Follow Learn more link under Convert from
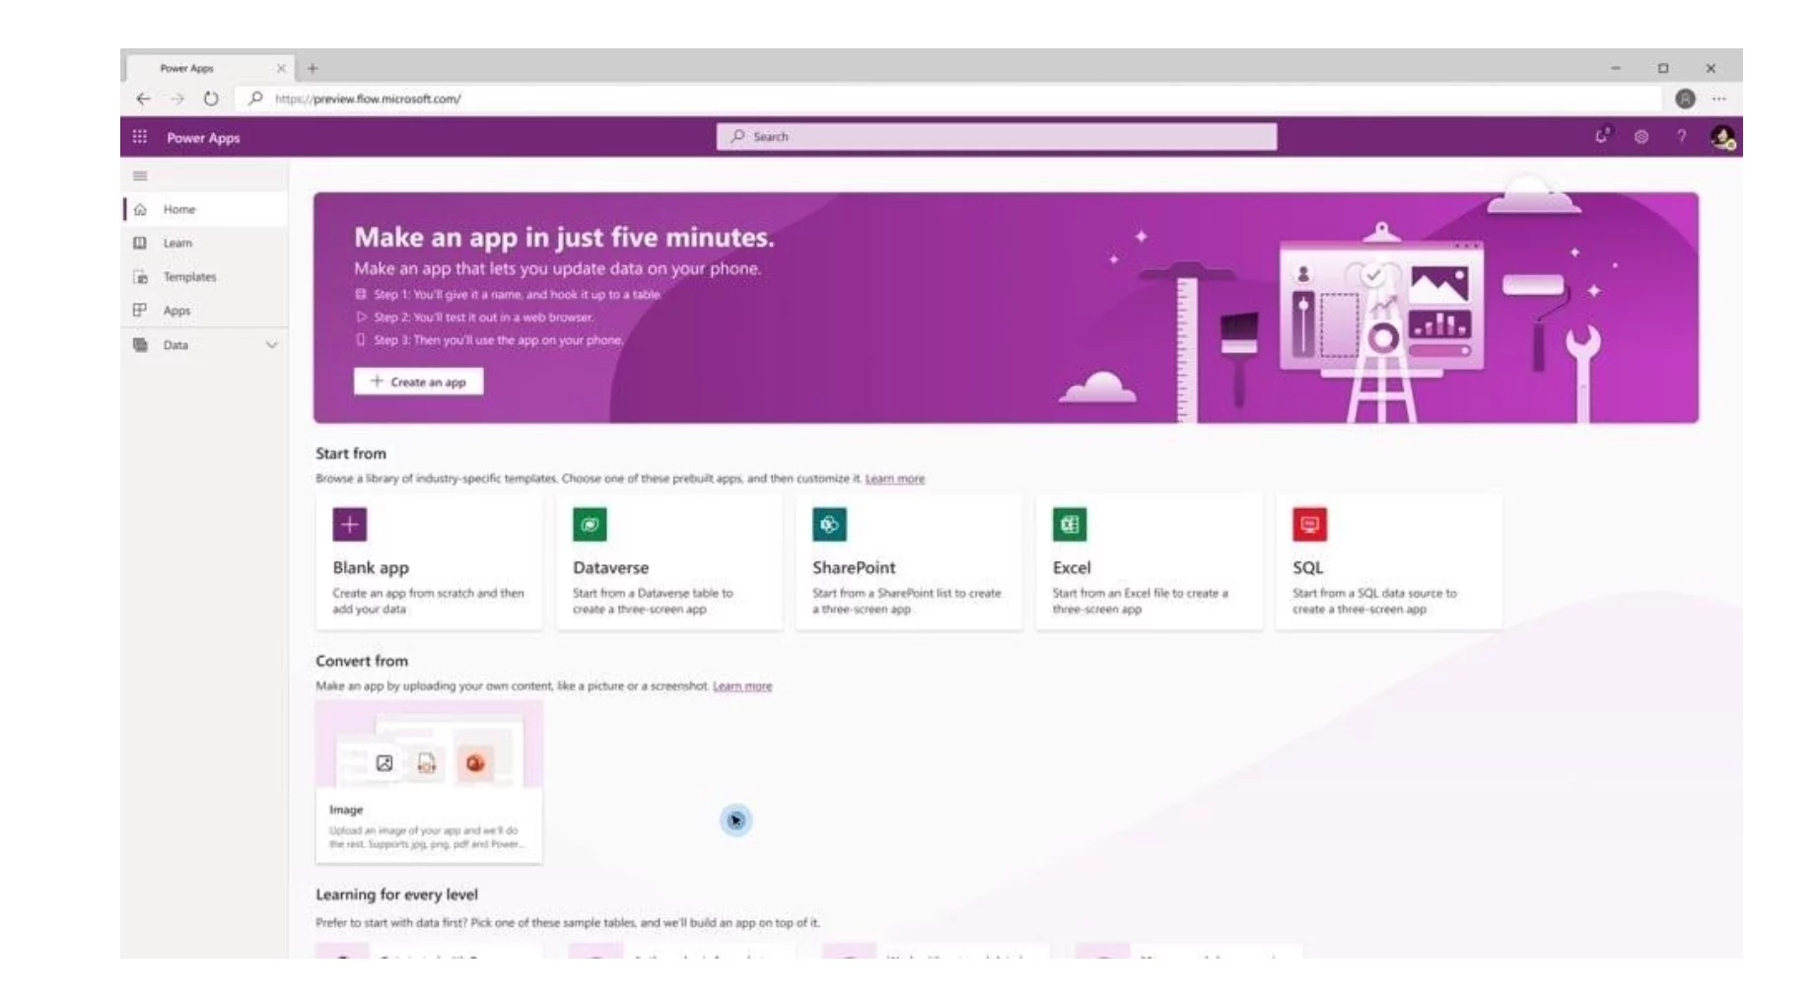This screenshot has width=1816, height=1004. 742,685
